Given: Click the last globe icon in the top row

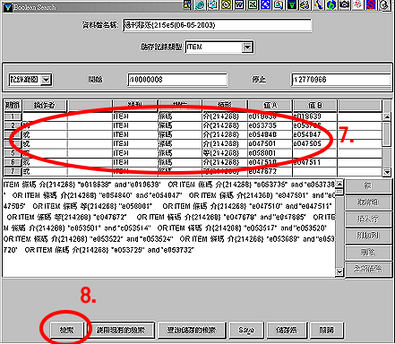Looking at the screenshot, I should pos(384,5).
